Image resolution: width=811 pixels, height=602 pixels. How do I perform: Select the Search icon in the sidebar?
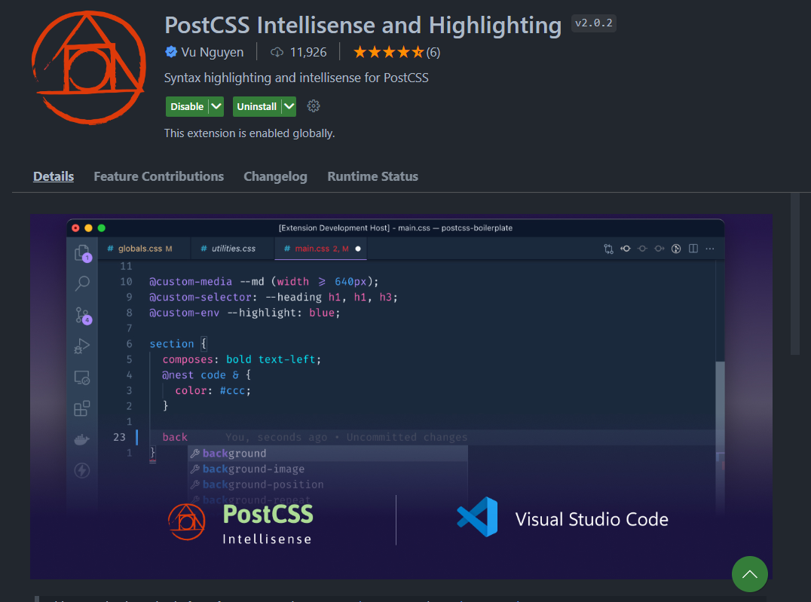82,283
